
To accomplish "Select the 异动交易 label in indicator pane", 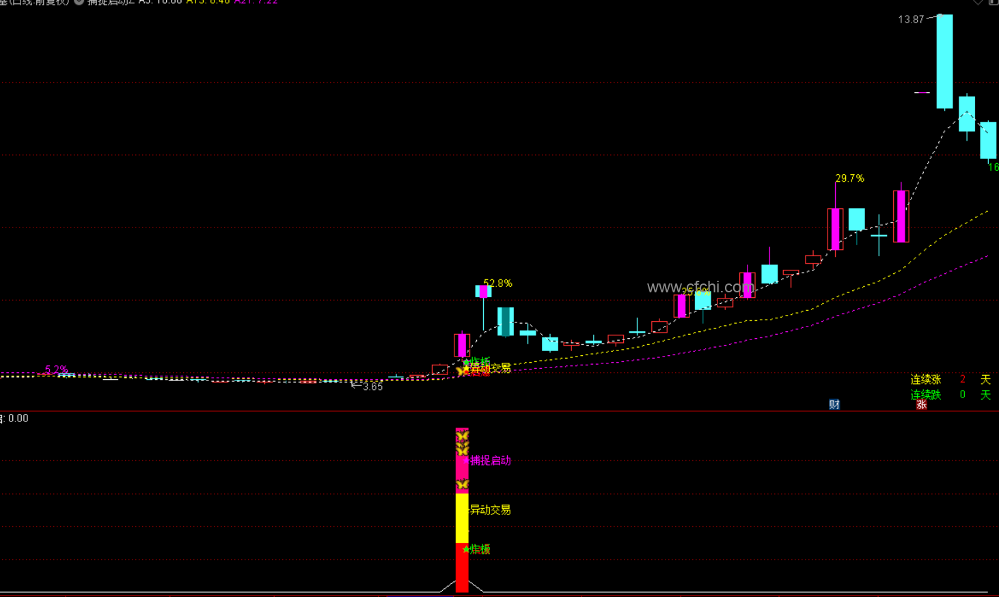I will (x=491, y=510).
